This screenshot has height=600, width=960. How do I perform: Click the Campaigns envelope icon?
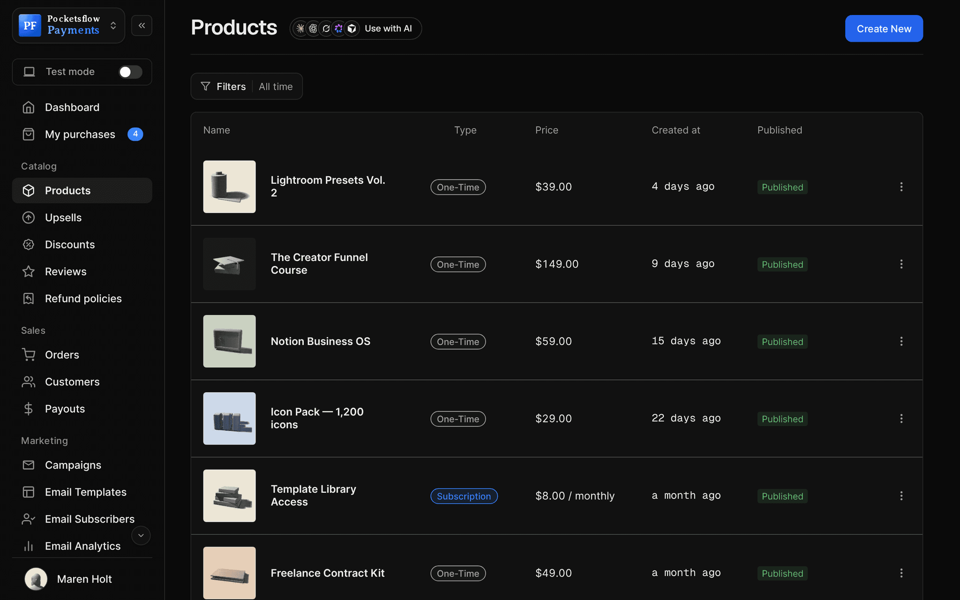coord(29,465)
